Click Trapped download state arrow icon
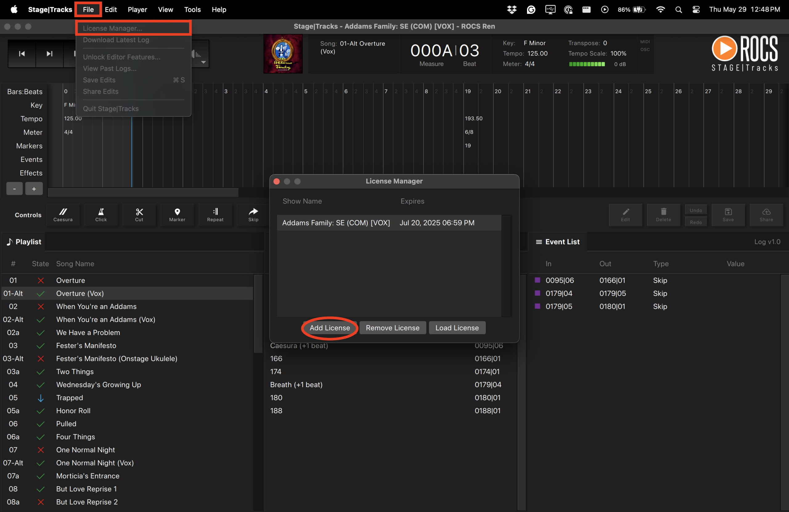 pyautogui.click(x=40, y=398)
